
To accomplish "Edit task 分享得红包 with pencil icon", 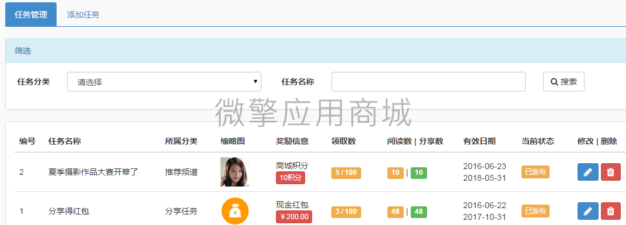I will coord(587,211).
